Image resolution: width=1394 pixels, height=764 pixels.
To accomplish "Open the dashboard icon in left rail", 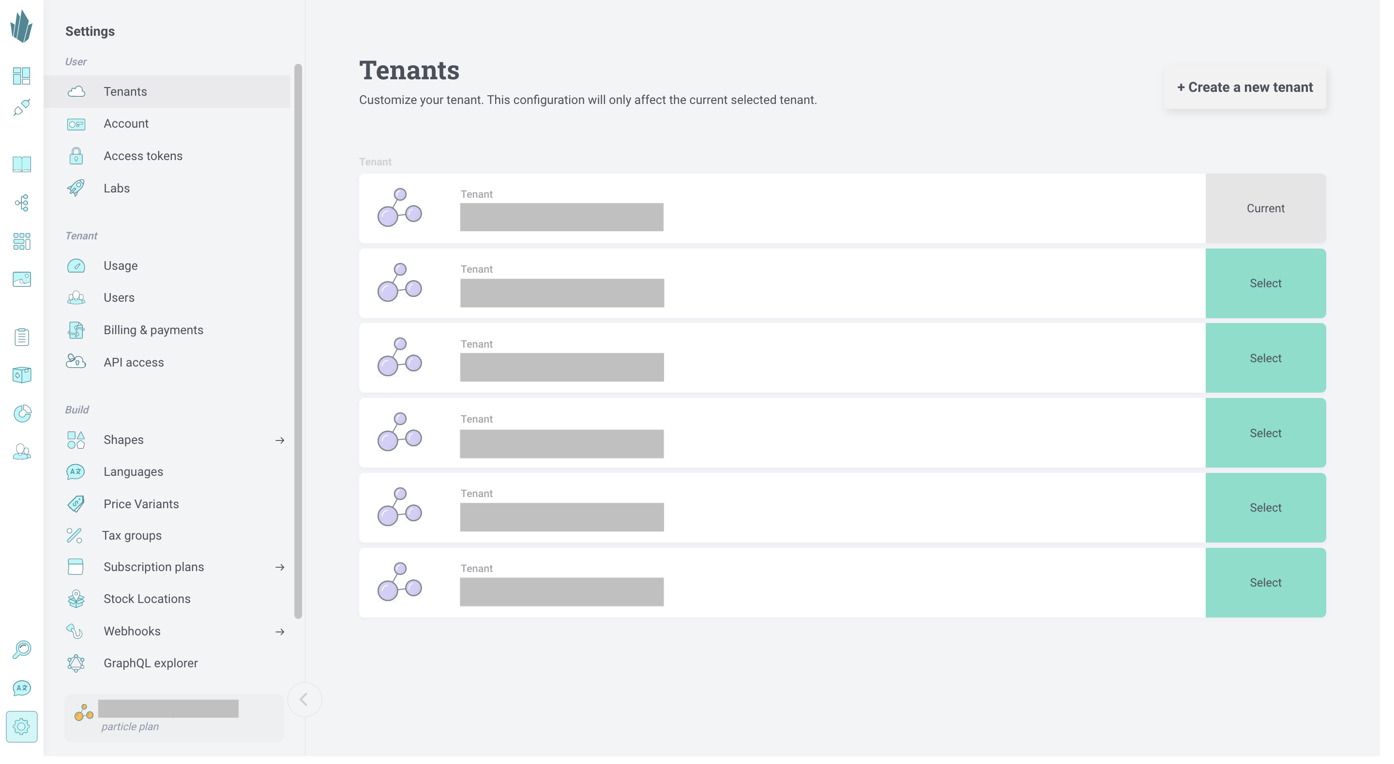I will coord(22,76).
